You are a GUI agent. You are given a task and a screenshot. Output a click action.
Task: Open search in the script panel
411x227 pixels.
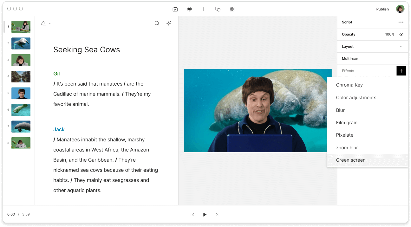[157, 23]
